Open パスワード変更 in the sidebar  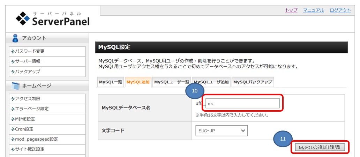click(x=47, y=51)
